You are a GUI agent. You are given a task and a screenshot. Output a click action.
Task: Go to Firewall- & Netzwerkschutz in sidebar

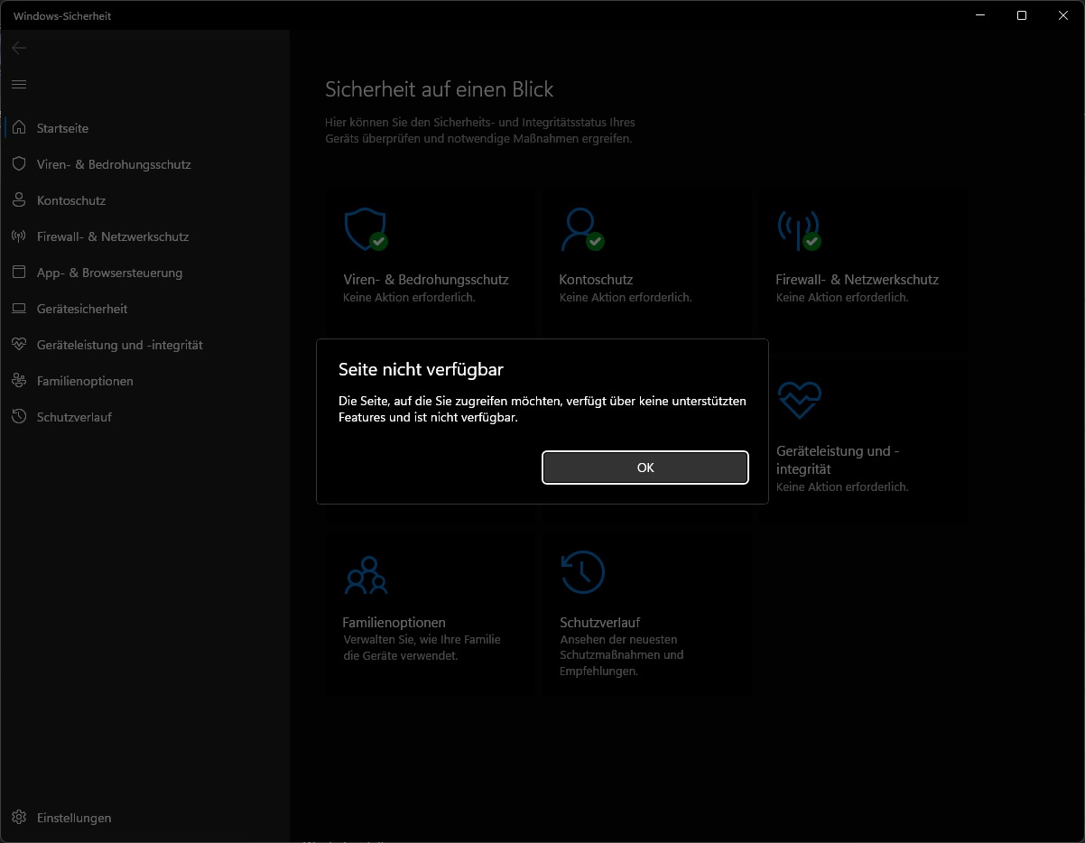click(113, 236)
